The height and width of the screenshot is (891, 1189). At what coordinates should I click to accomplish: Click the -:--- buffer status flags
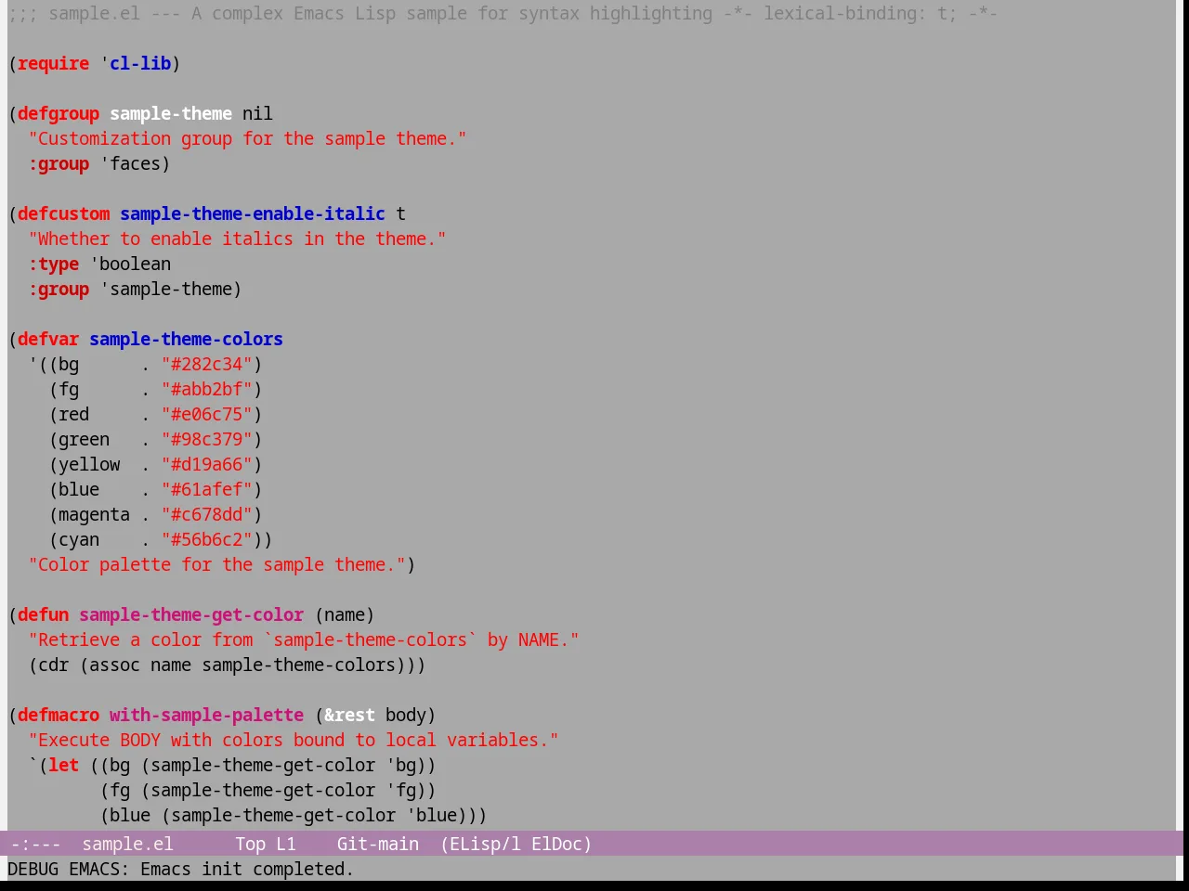35,844
